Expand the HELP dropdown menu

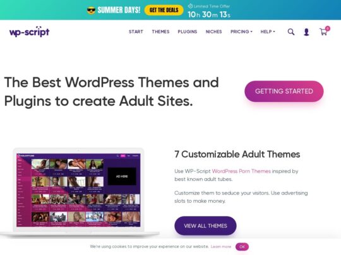pos(268,31)
